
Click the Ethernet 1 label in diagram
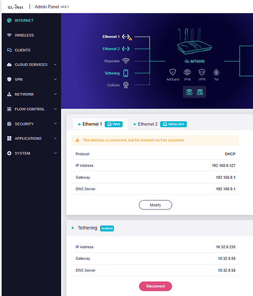coord(111,37)
